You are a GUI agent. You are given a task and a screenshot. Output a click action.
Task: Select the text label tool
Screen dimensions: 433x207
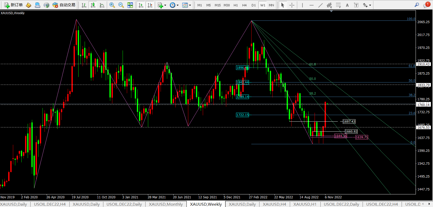point(356,5)
